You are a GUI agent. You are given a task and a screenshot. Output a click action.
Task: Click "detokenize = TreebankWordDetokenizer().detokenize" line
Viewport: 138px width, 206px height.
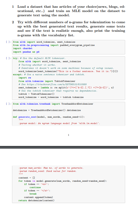[x=47, y=110]
